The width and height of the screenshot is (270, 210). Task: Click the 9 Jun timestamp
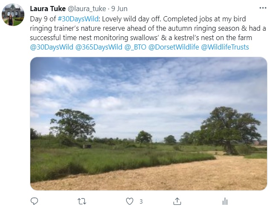tap(119, 9)
